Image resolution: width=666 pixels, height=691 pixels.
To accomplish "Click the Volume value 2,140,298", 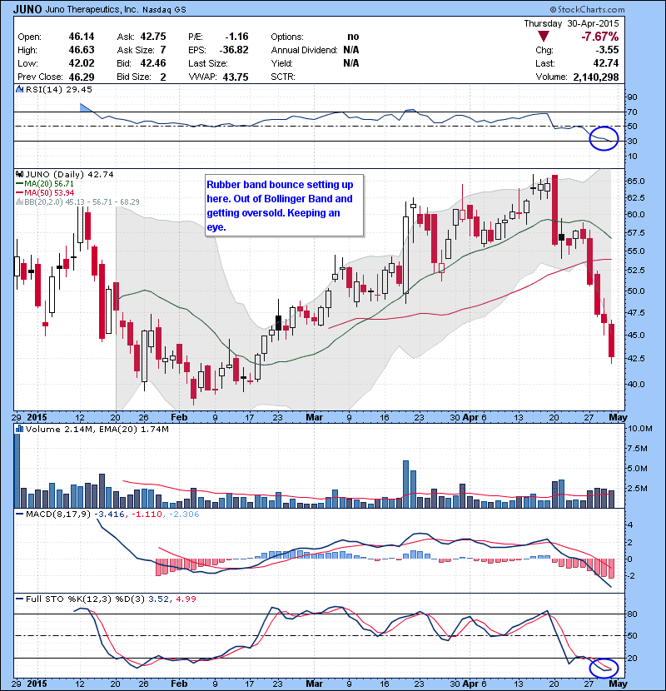I will 596,77.
